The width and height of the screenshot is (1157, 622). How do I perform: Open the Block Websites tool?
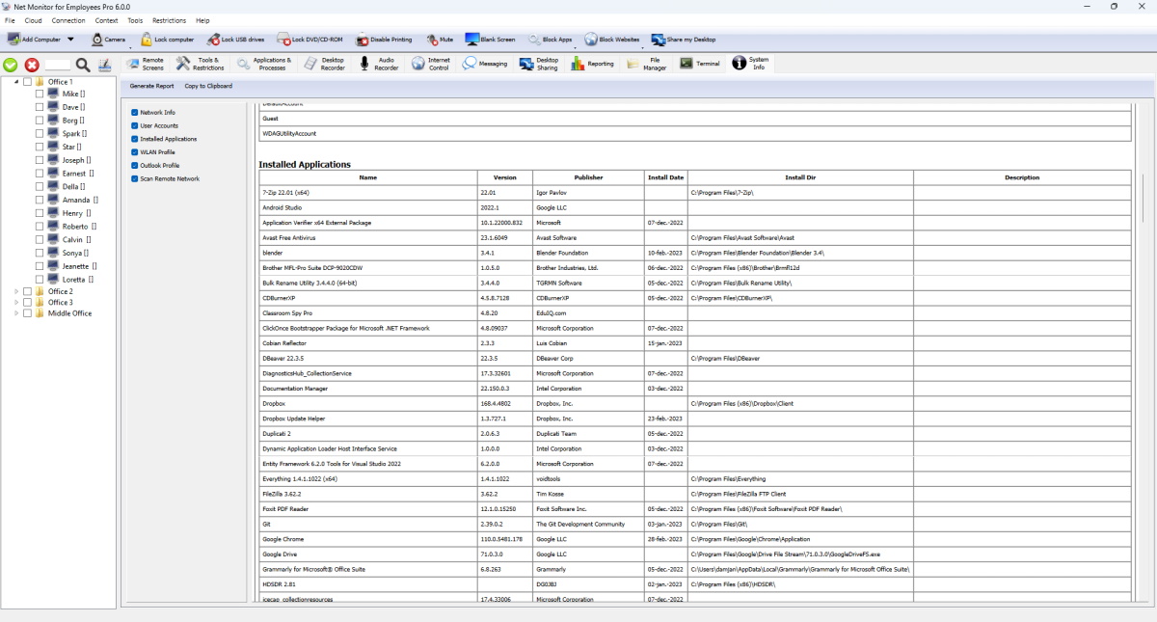(x=615, y=40)
